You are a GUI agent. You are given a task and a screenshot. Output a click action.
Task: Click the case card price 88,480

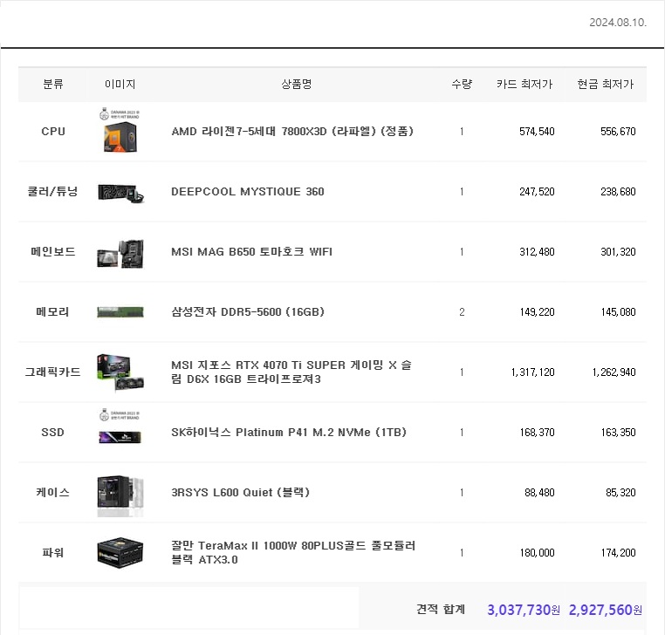point(539,493)
